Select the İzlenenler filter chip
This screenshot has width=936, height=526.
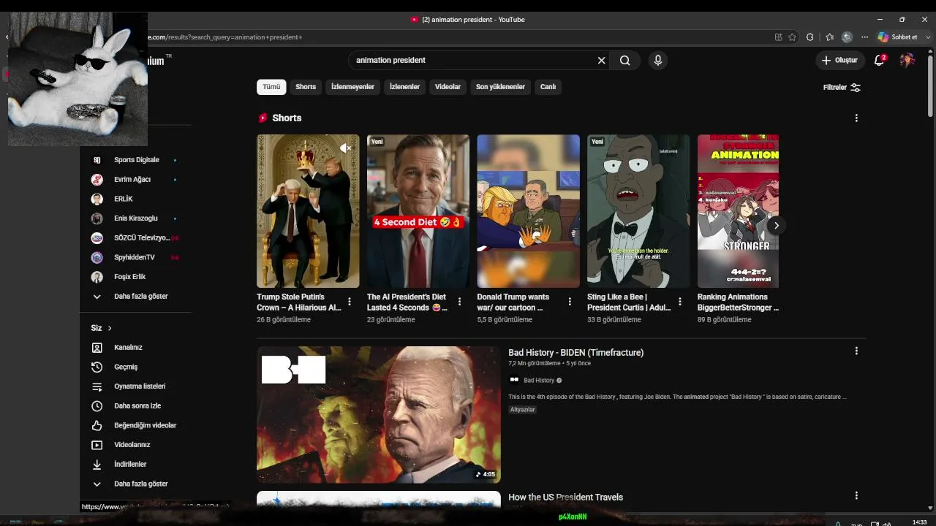tap(404, 87)
